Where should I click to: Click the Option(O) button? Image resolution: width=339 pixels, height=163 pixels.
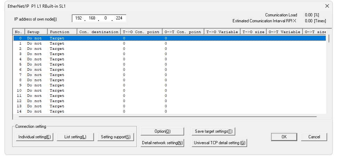pyautogui.click(x=162, y=131)
